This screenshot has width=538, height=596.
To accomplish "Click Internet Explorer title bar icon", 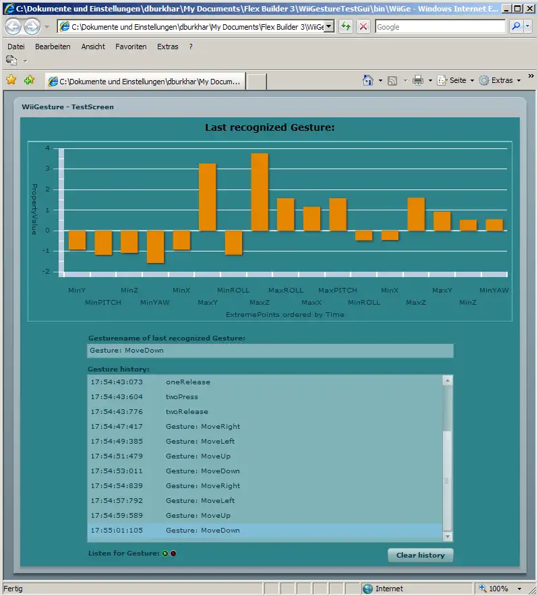I will coord(9,8).
